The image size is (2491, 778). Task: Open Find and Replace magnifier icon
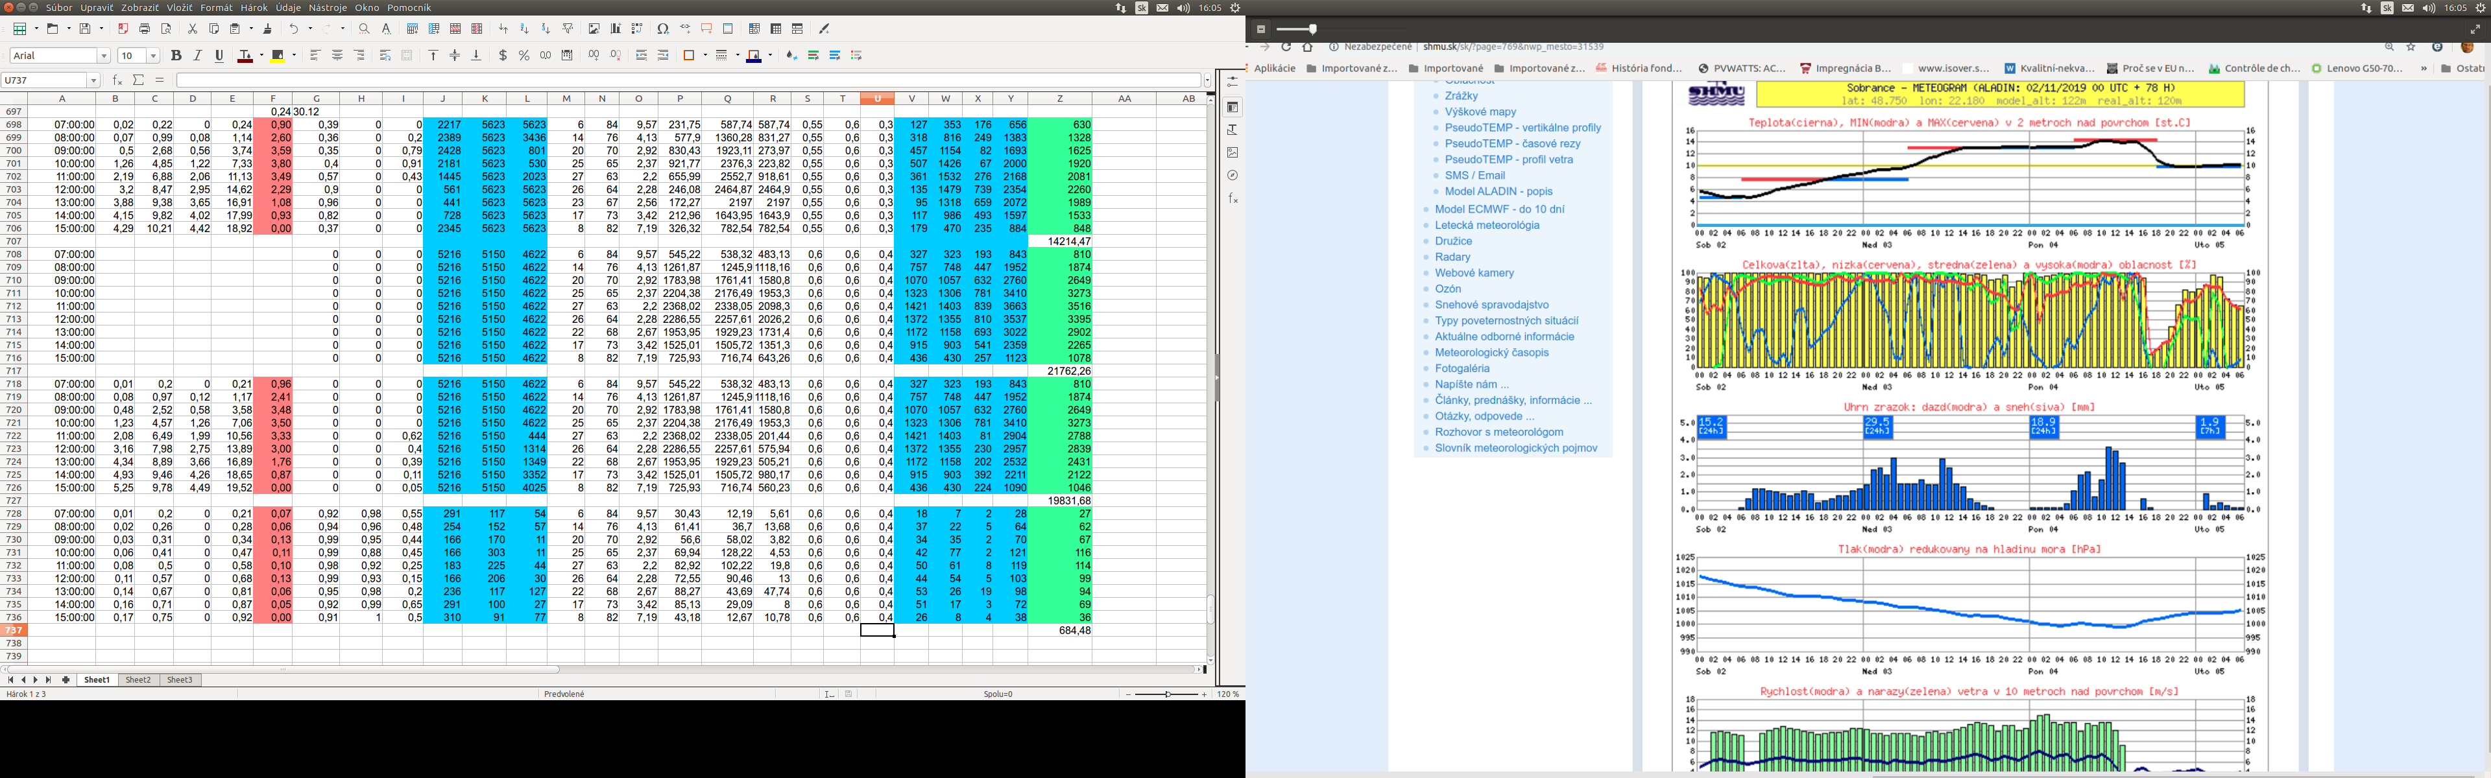pos(363,29)
